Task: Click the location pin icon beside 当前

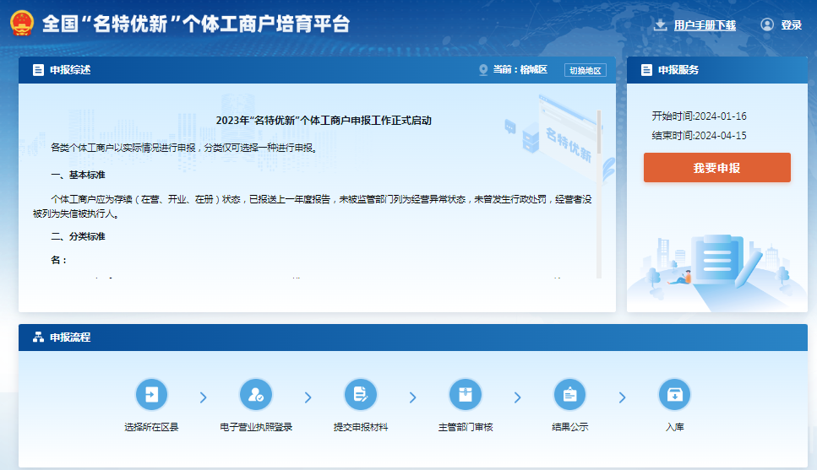Action: pyautogui.click(x=483, y=70)
